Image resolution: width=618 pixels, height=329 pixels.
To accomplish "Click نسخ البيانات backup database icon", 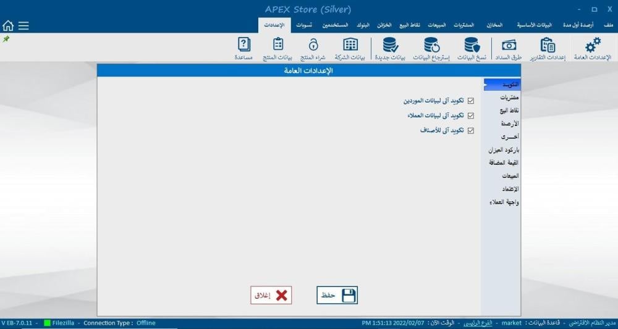I will click(x=472, y=46).
